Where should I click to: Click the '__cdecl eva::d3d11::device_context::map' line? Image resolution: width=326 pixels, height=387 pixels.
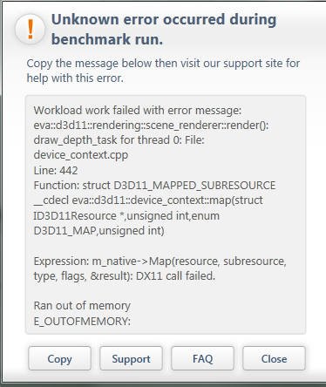click(148, 200)
